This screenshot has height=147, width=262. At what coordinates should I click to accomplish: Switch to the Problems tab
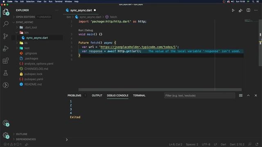75,96
